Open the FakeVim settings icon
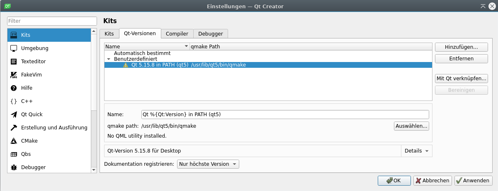This screenshot has height=191, width=498. [x=14, y=75]
